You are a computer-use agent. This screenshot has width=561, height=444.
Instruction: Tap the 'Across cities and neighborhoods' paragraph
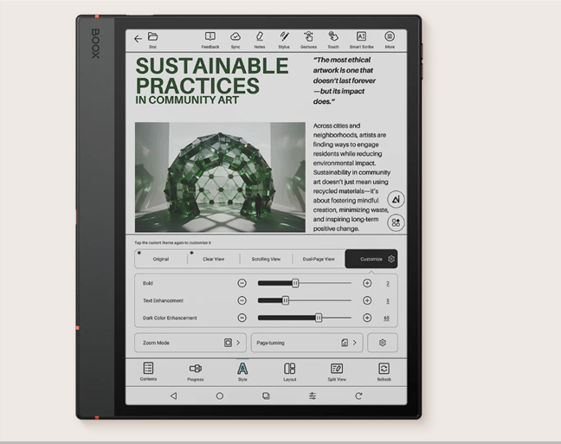[351, 177]
